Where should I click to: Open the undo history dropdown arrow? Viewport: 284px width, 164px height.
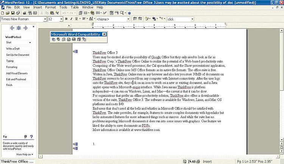pos(67,13)
